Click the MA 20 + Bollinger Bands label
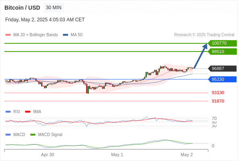This screenshot has height=161, width=238. pyautogui.click(x=35, y=35)
